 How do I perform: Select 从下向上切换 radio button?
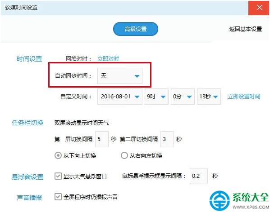click(58, 155)
